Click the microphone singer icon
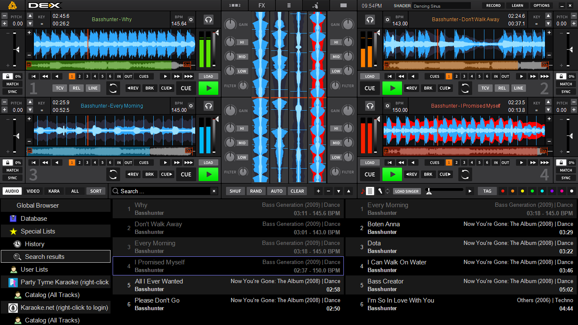 click(380, 191)
